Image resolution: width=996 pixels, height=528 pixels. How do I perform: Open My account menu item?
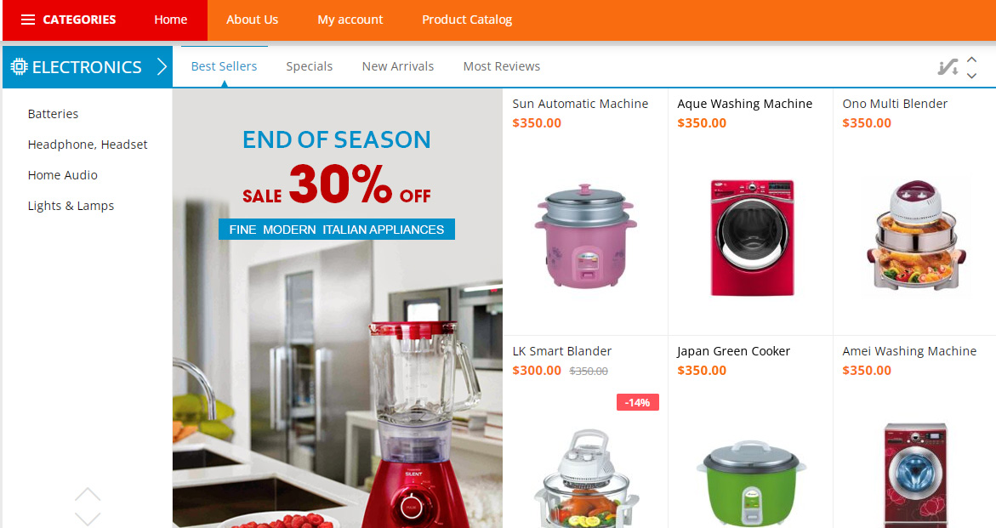click(350, 20)
